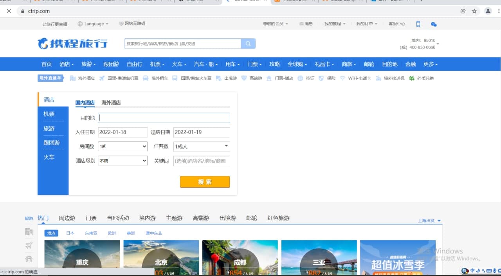Click the WeChat icon in top bar

(x=434, y=24)
